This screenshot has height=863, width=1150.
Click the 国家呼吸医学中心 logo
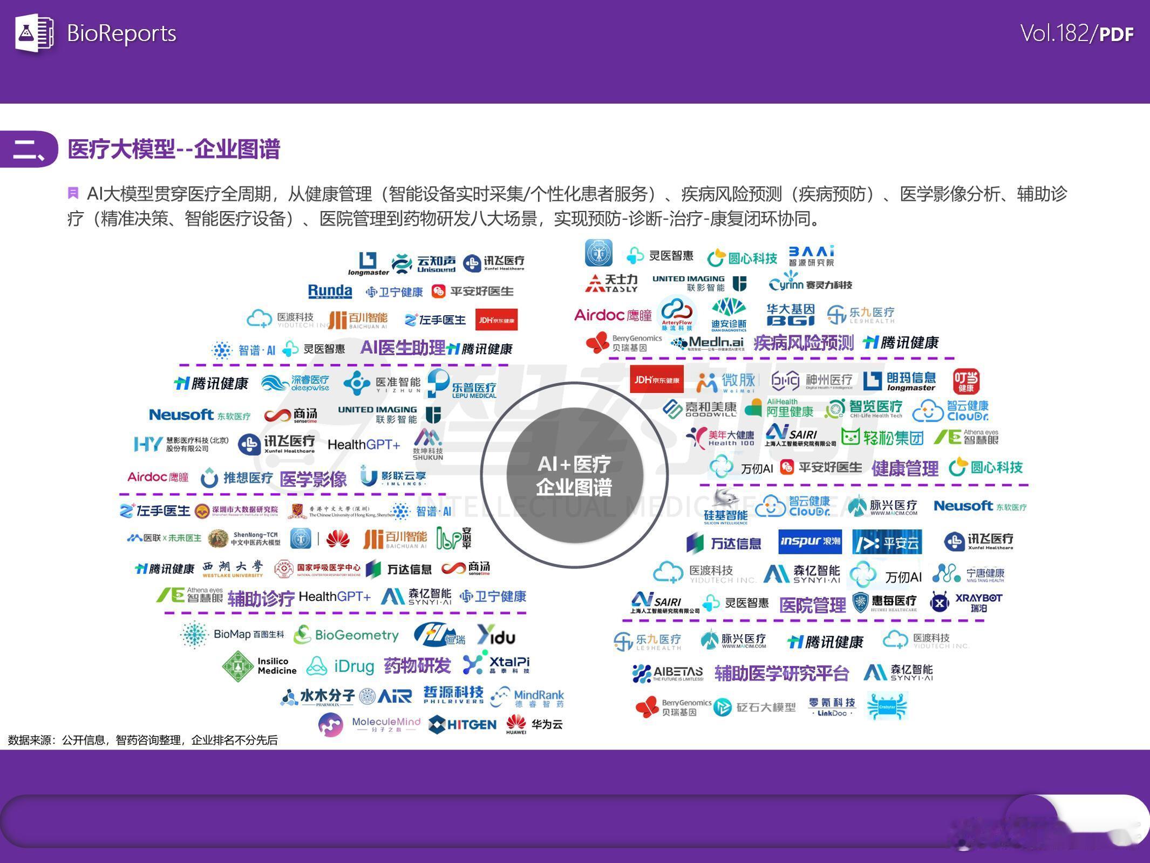click(x=317, y=569)
